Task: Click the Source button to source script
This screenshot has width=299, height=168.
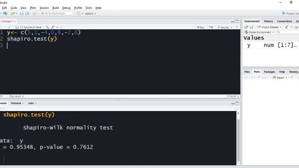Action: tap(223, 27)
